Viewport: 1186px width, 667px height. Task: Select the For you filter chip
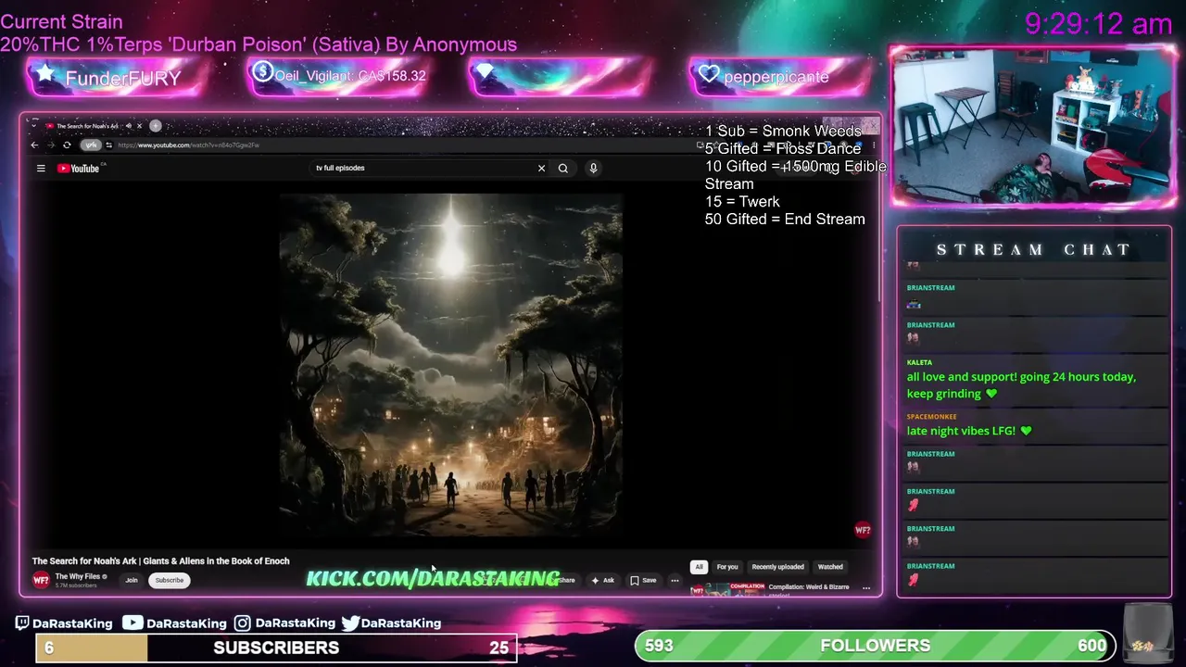click(x=727, y=567)
